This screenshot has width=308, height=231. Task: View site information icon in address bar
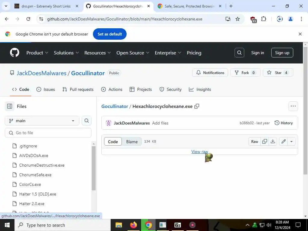coord(41,19)
